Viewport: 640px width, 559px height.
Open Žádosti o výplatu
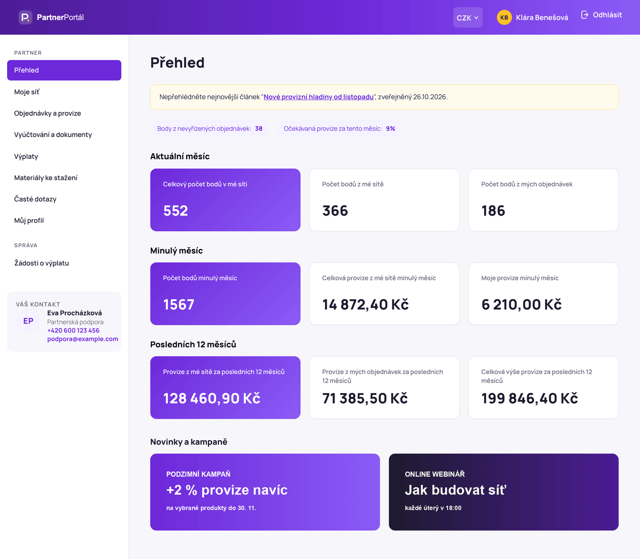coord(64,263)
